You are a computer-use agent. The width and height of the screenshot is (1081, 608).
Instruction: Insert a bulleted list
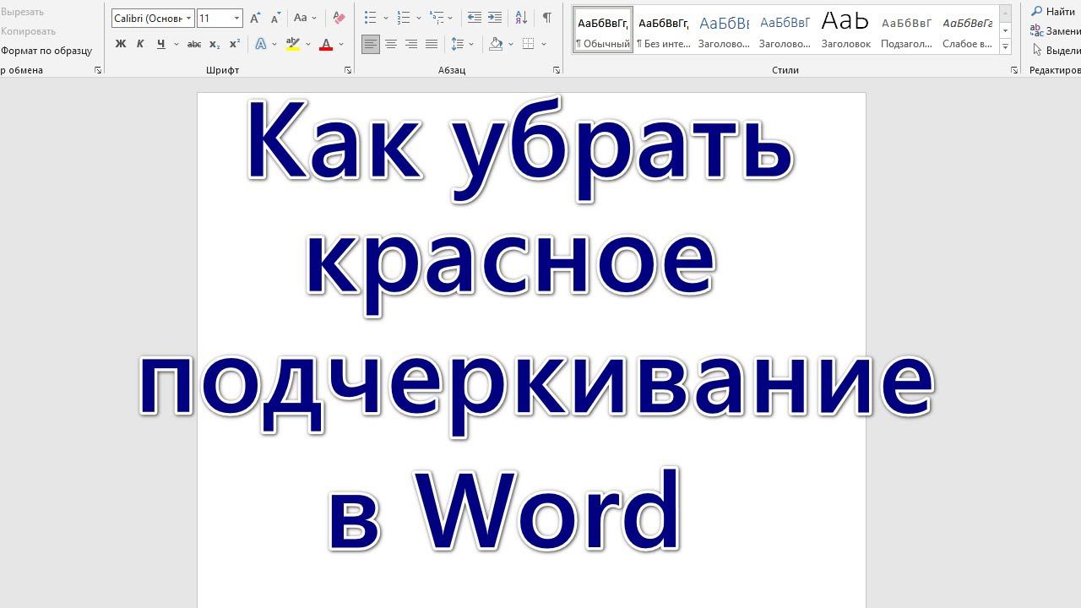click(370, 18)
